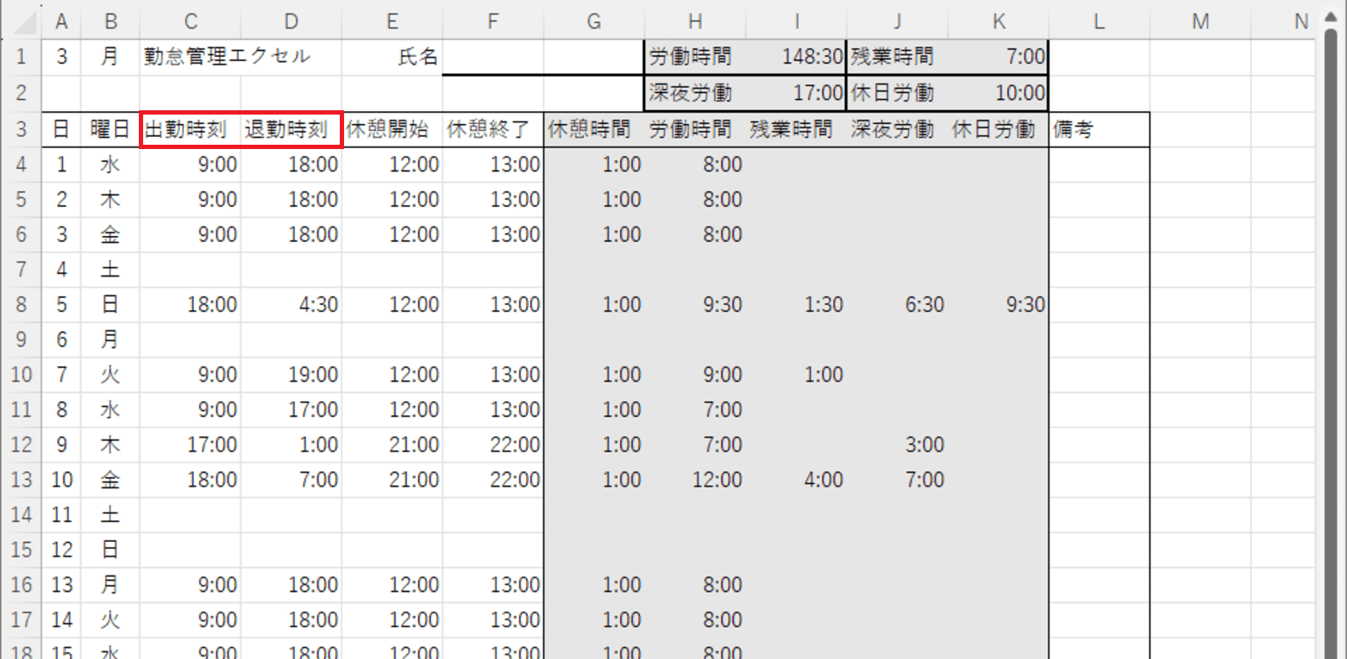Select the 退勤時刻 header cell
The height and width of the screenshot is (659, 1347).
click(x=291, y=129)
